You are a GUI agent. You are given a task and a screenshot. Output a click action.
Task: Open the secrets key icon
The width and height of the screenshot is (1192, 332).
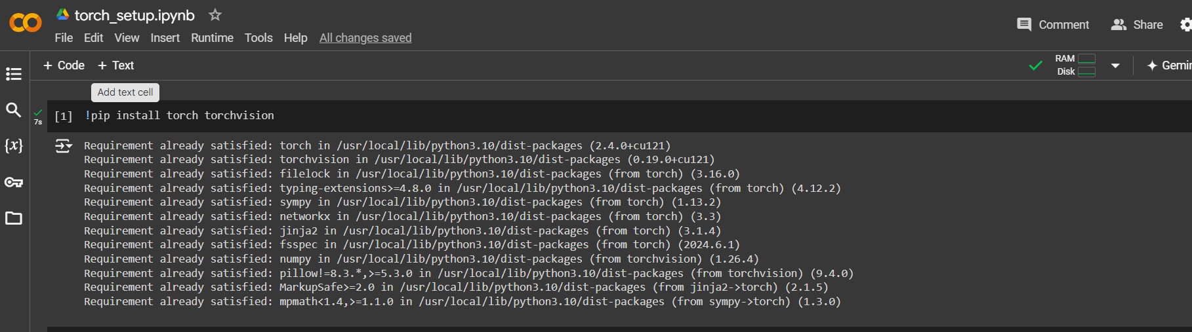coord(13,182)
